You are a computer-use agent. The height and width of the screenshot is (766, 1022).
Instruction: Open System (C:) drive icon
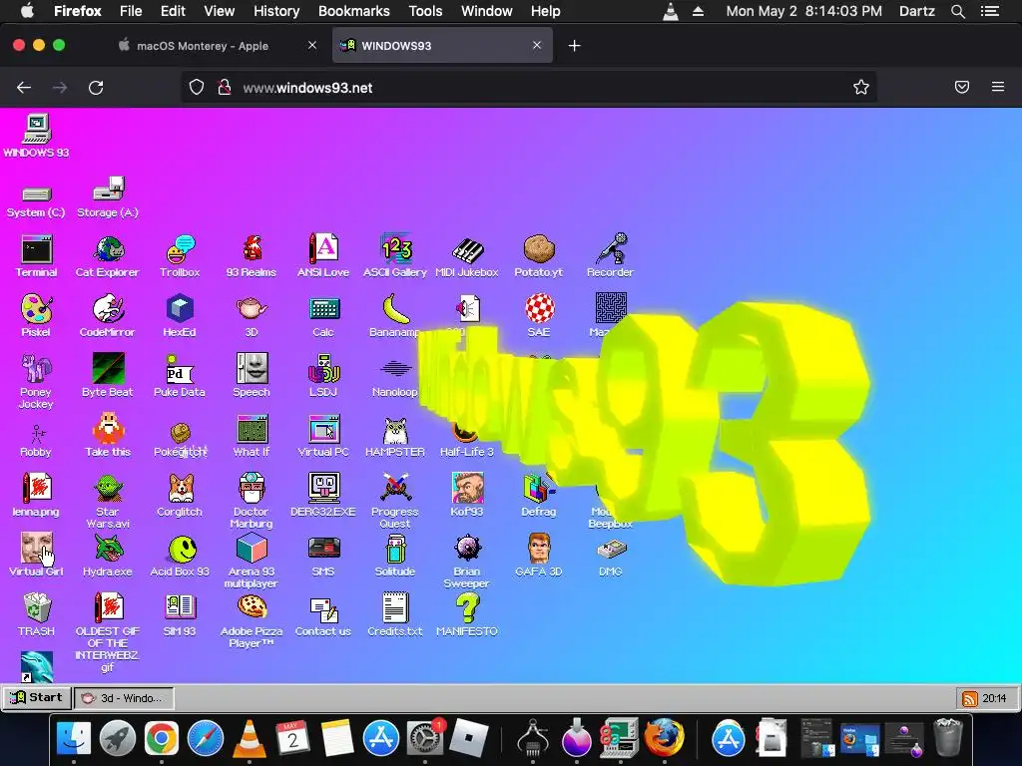37,194
